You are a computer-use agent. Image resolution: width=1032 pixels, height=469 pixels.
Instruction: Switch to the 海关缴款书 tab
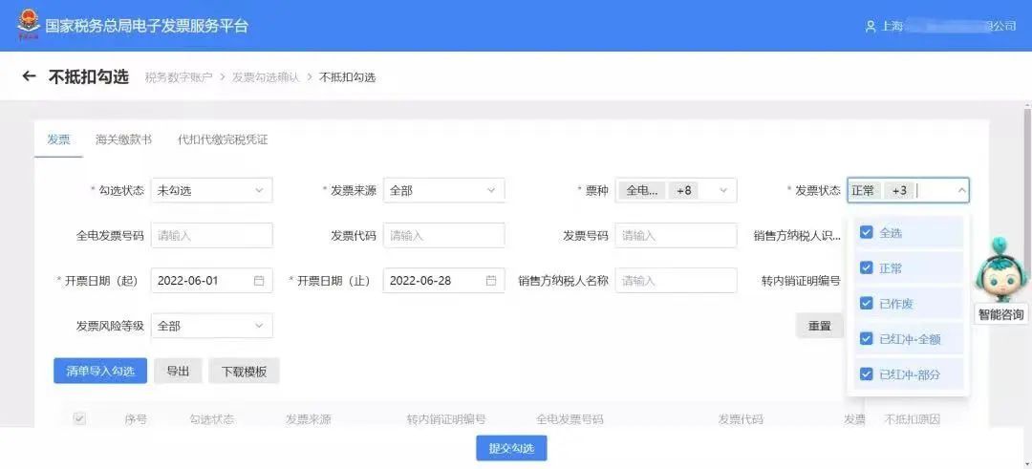coord(123,139)
